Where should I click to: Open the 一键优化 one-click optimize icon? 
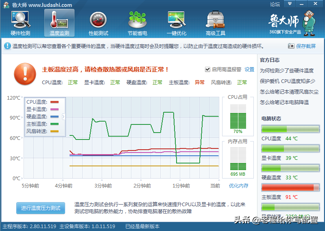(177, 23)
